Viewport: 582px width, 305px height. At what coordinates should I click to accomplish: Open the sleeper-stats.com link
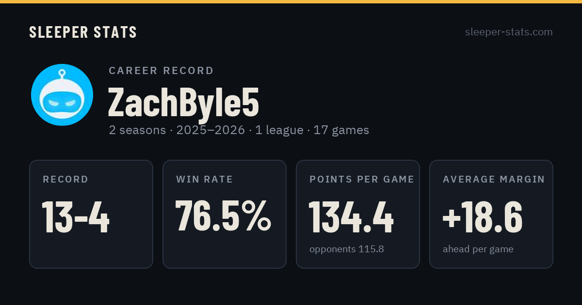509,32
